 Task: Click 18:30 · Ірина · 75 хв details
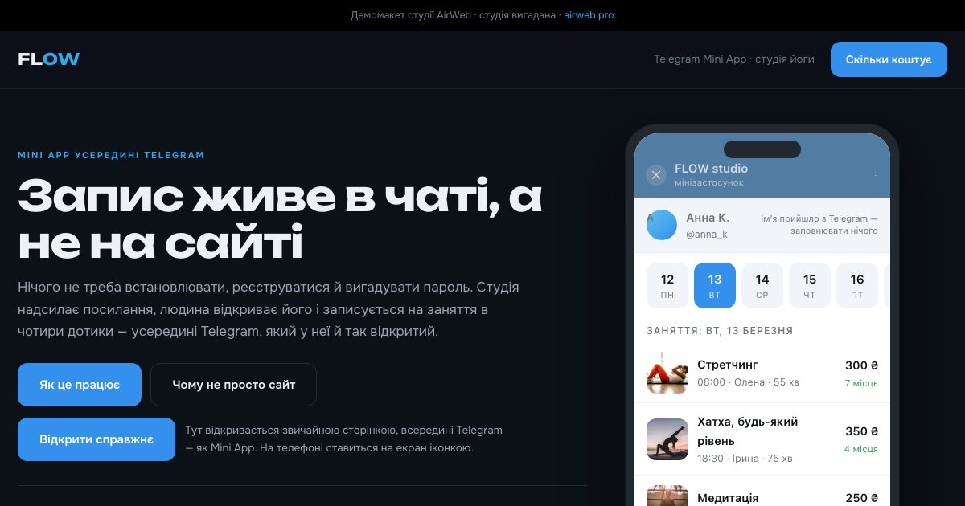coord(745,459)
